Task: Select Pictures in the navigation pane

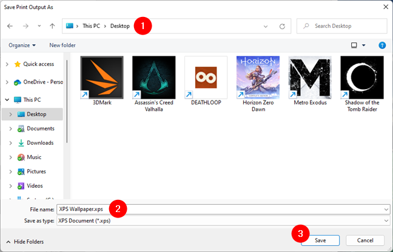Action: coord(36,171)
